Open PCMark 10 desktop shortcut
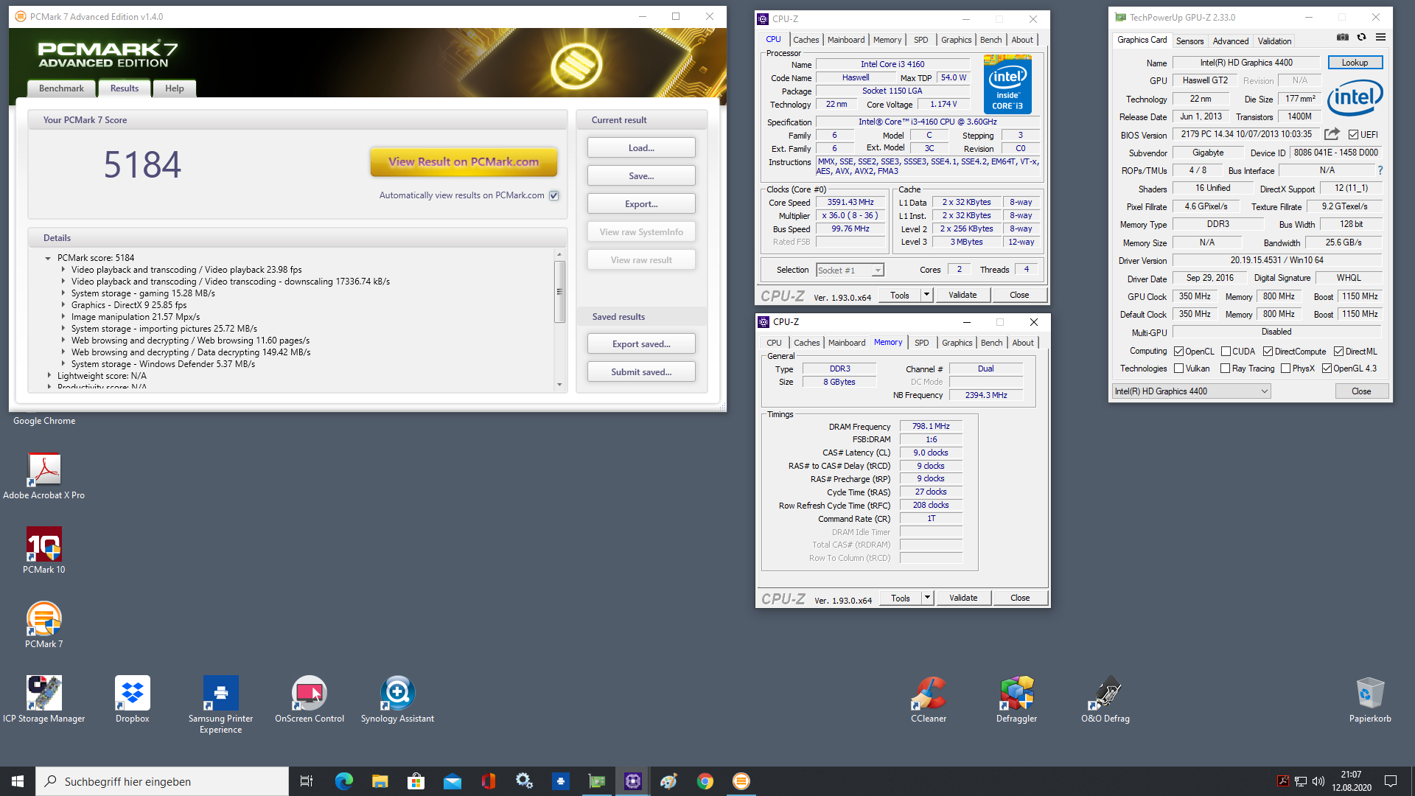The height and width of the screenshot is (796, 1415). click(44, 551)
